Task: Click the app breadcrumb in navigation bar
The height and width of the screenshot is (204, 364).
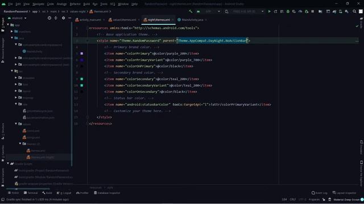Action: [x=35, y=11]
